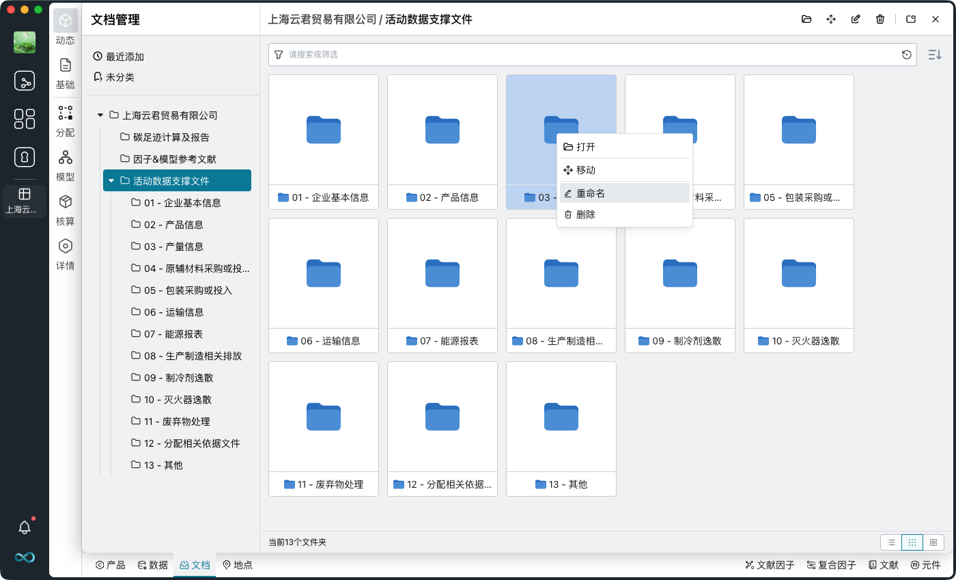956x580 pixels.
Task: Click the move folder toolbar icon
Action: (x=831, y=19)
